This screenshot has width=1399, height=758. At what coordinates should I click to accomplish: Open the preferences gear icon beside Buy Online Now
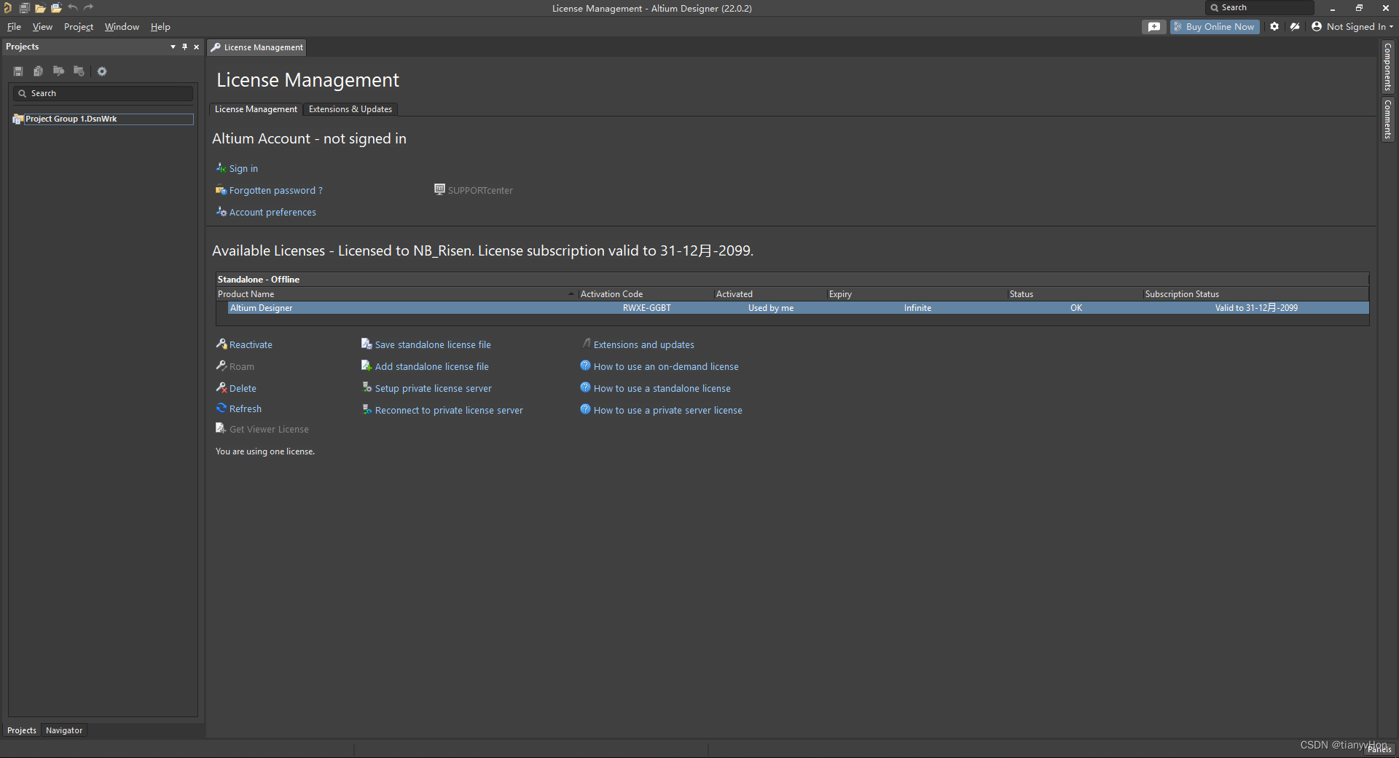(x=1274, y=27)
